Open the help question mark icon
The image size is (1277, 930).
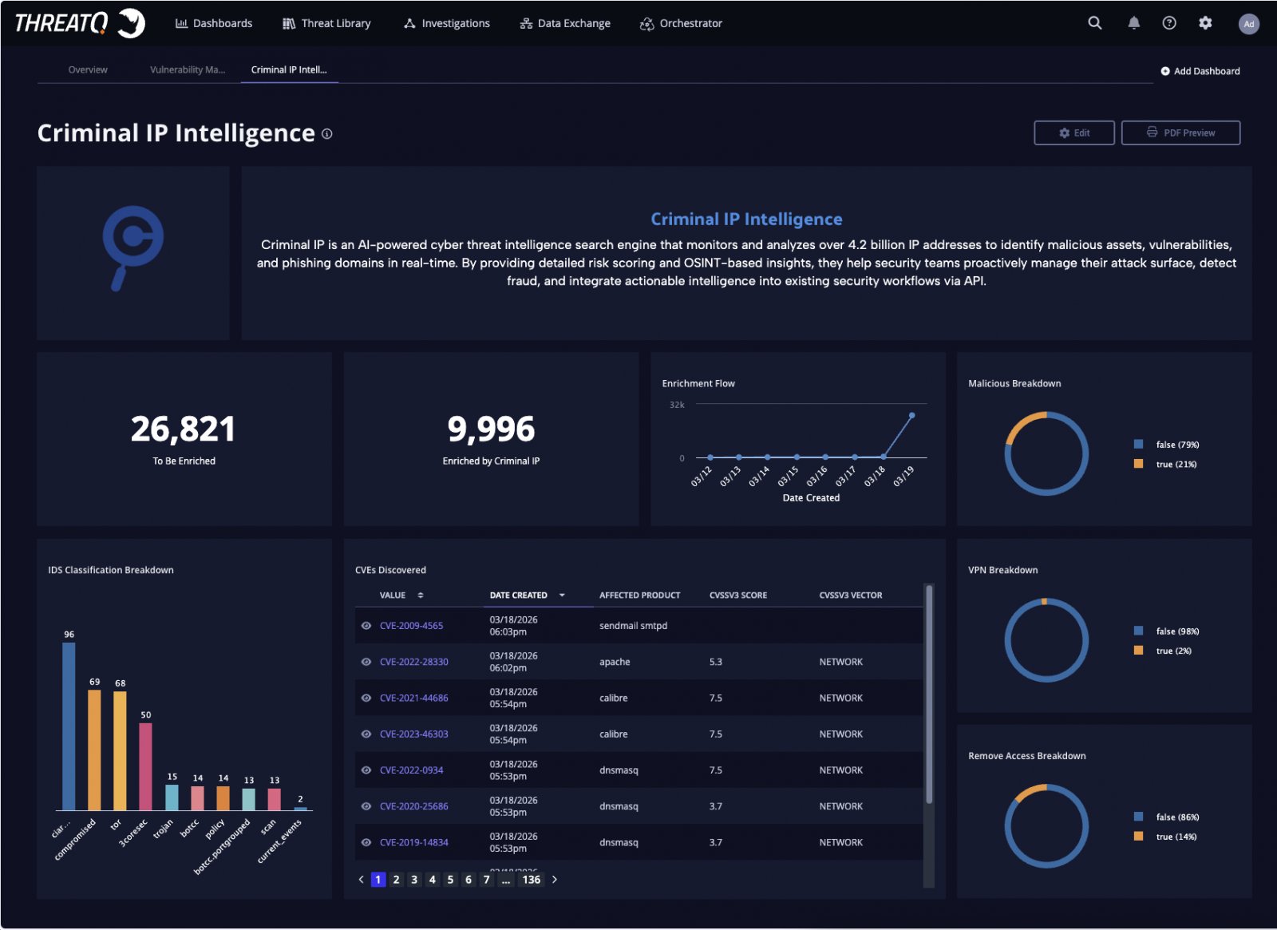pos(1169,23)
